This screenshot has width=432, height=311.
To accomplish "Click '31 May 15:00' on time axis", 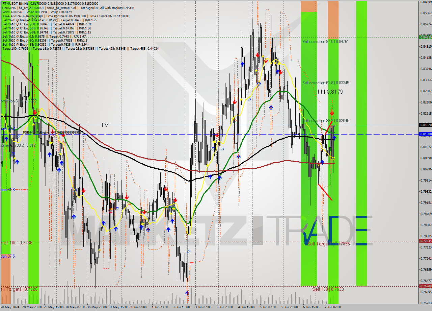I will [118, 307].
